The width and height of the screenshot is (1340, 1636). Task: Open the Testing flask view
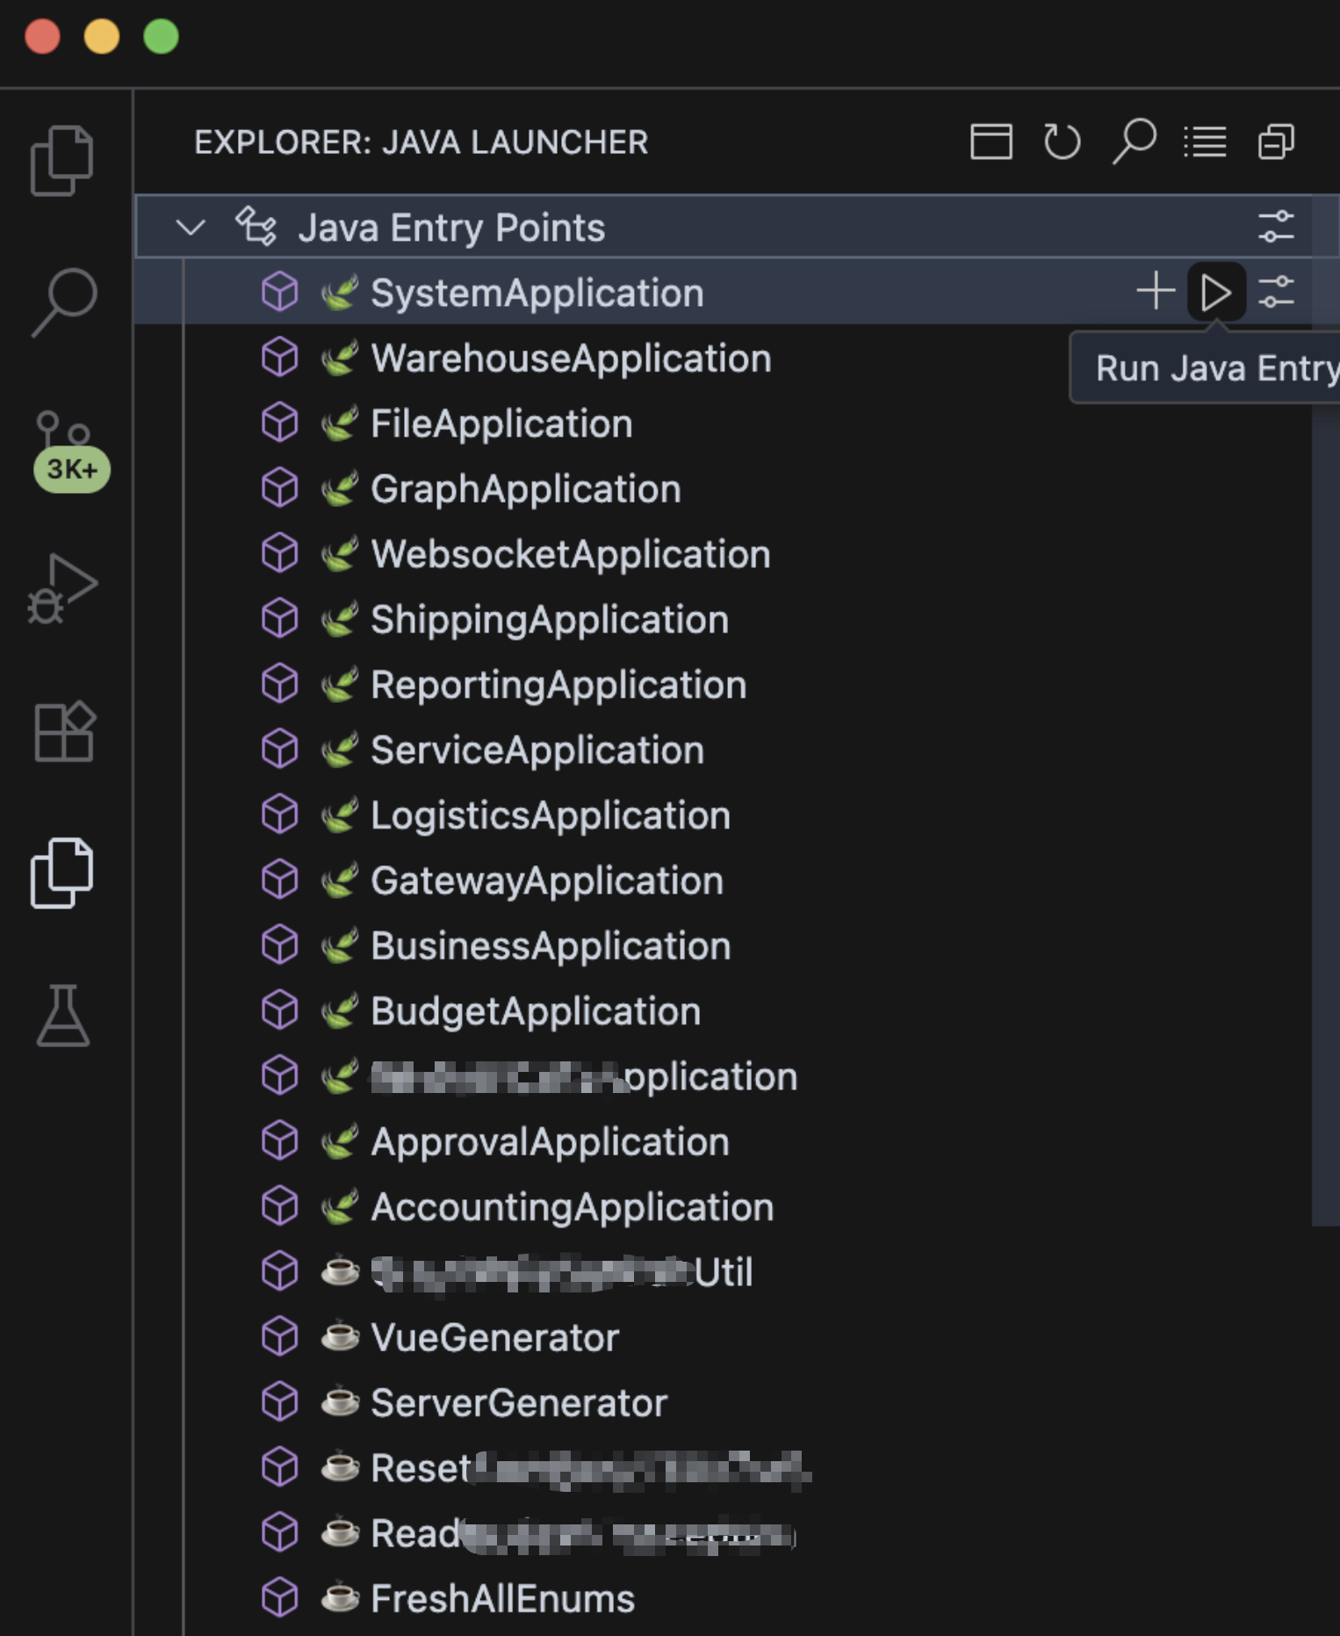[63, 1015]
